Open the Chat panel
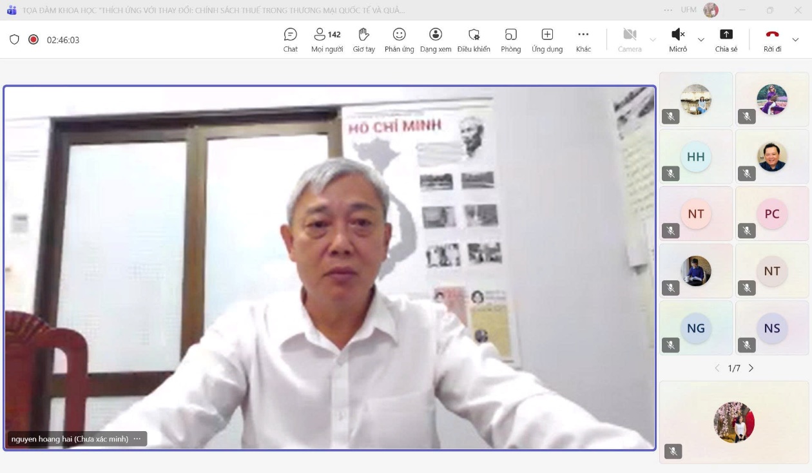Image resolution: width=812 pixels, height=473 pixels. point(291,40)
